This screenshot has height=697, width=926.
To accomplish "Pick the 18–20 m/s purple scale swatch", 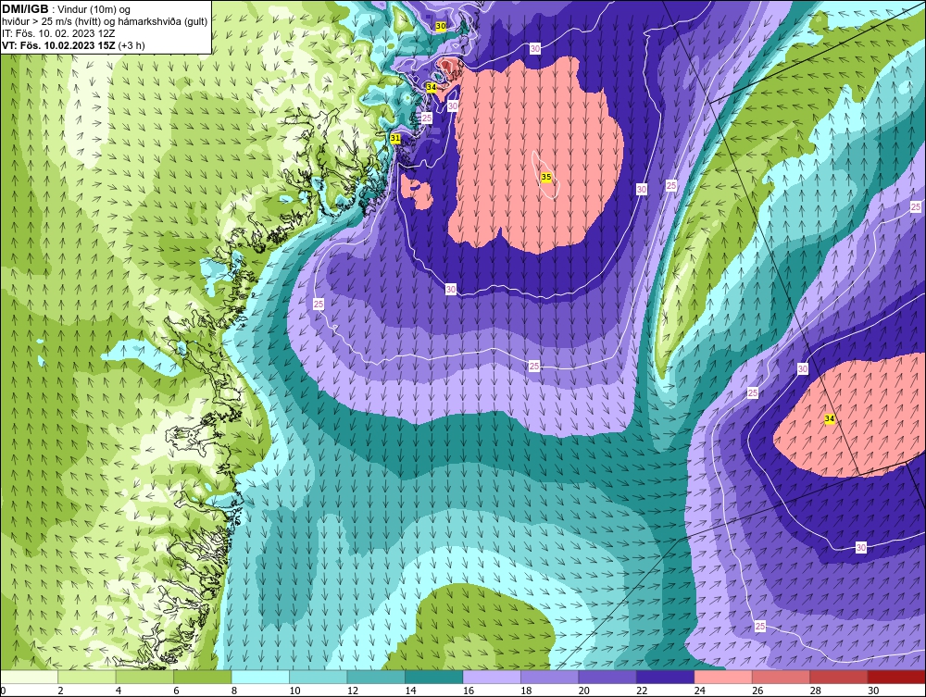I will point(550,677).
